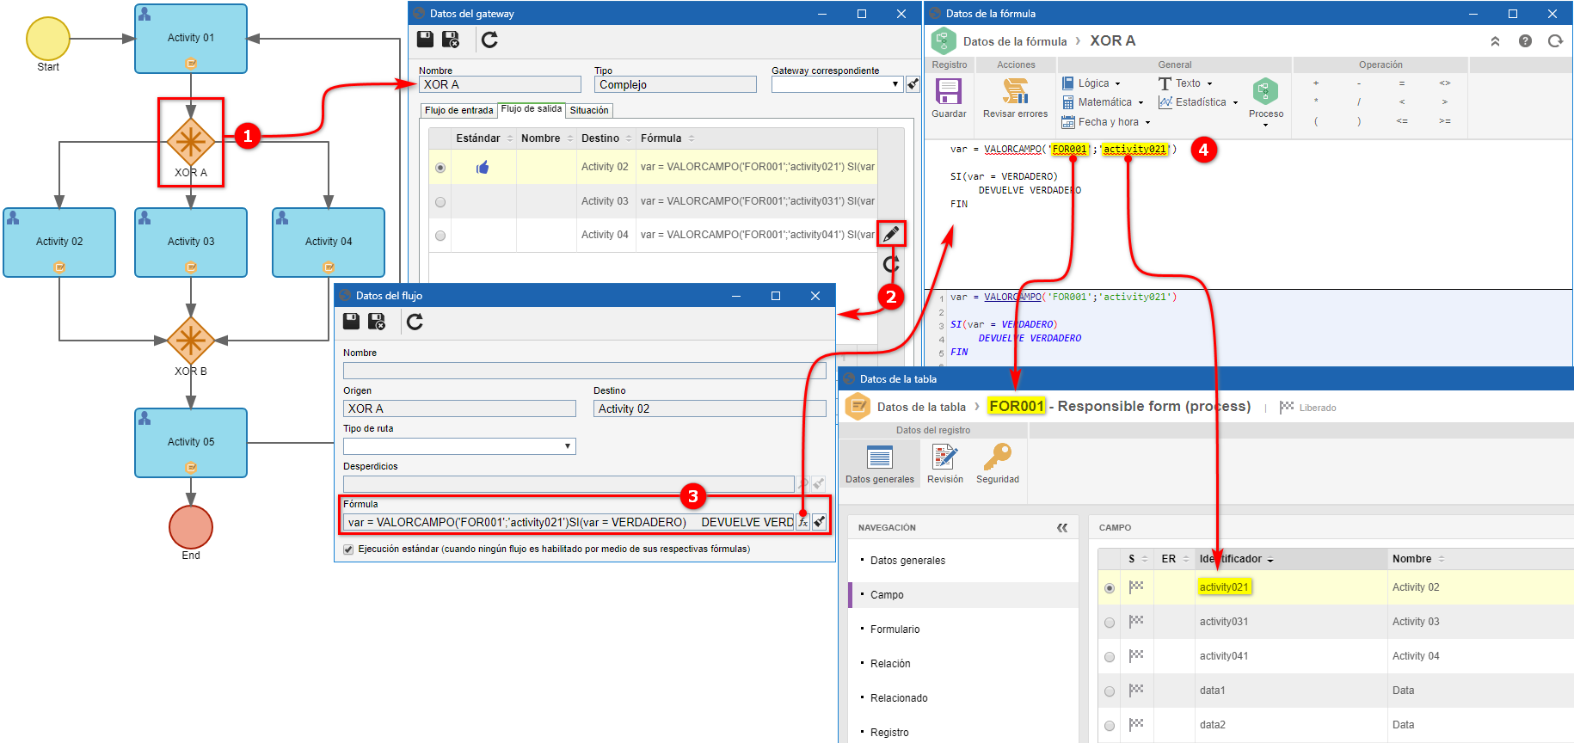Viewport: 1574px width, 743px height.
Task: Collapse the Navegación panel
Action: pos(1062,527)
